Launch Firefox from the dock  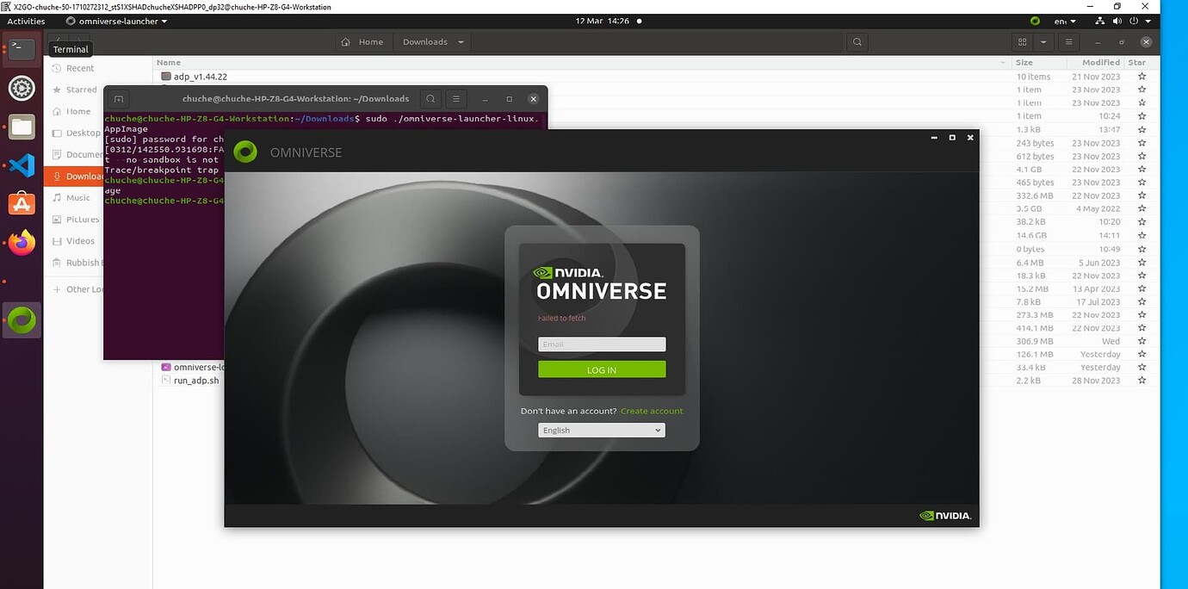[x=21, y=242]
